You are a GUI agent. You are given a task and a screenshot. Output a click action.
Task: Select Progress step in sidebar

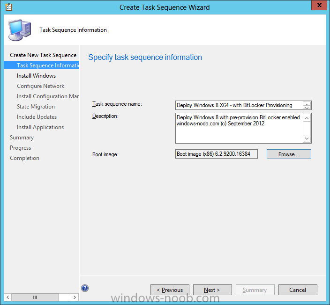pyautogui.click(x=21, y=148)
